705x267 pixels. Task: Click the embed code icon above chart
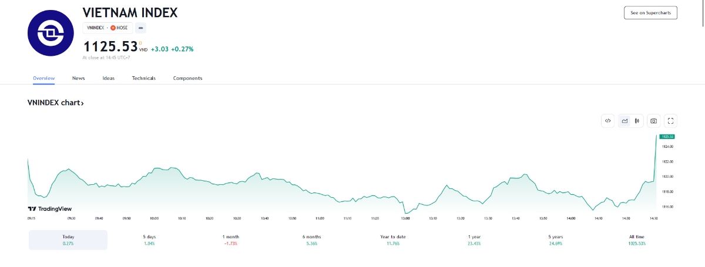pos(608,121)
